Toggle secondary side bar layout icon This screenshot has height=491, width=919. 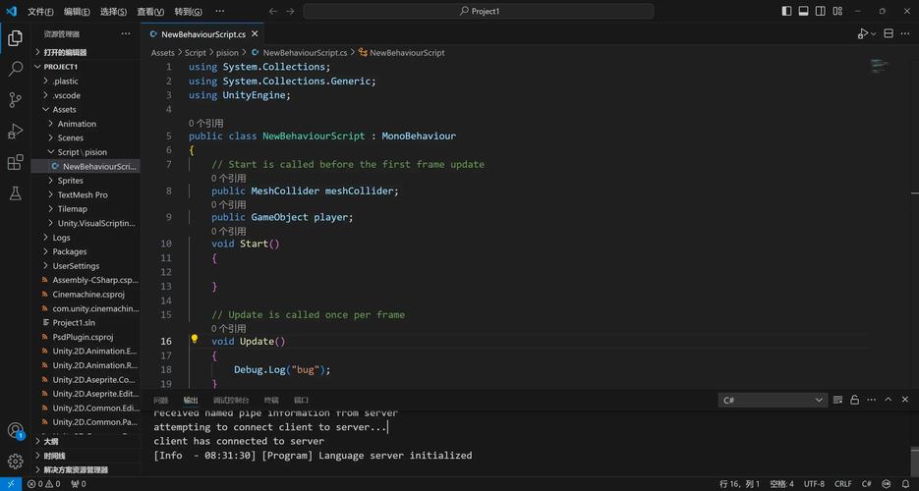pos(821,11)
